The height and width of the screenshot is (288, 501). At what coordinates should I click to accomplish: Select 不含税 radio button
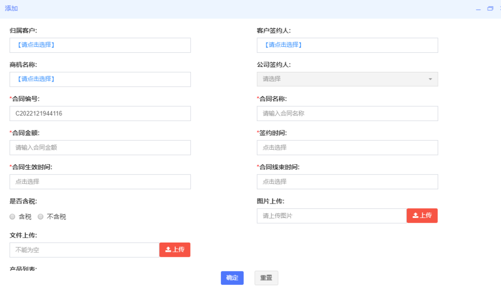click(x=40, y=216)
